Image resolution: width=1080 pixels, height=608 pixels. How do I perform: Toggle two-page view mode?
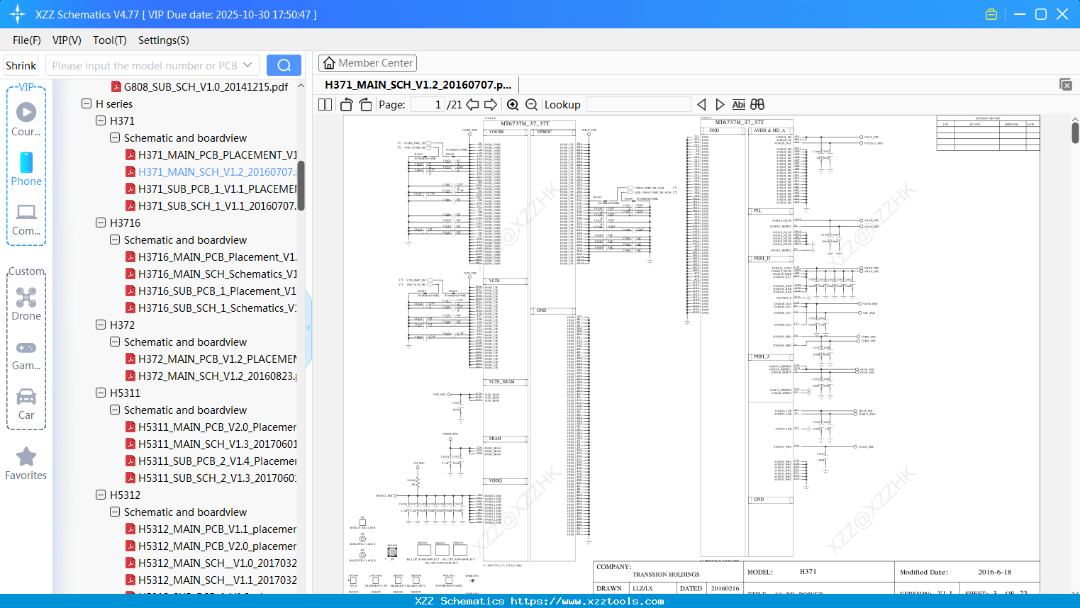[324, 104]
